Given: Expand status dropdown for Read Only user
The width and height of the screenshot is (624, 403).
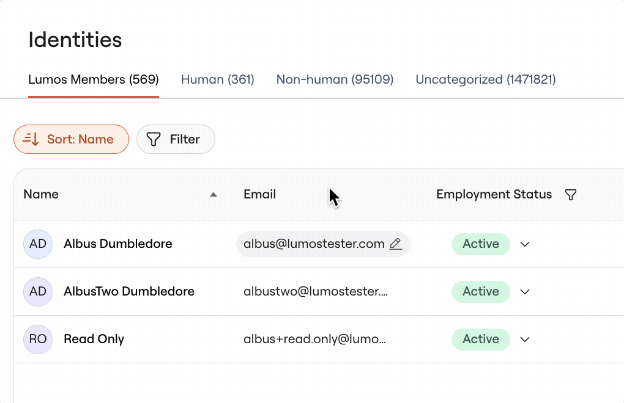Looking at the screenshot, I should pos(525,339).
